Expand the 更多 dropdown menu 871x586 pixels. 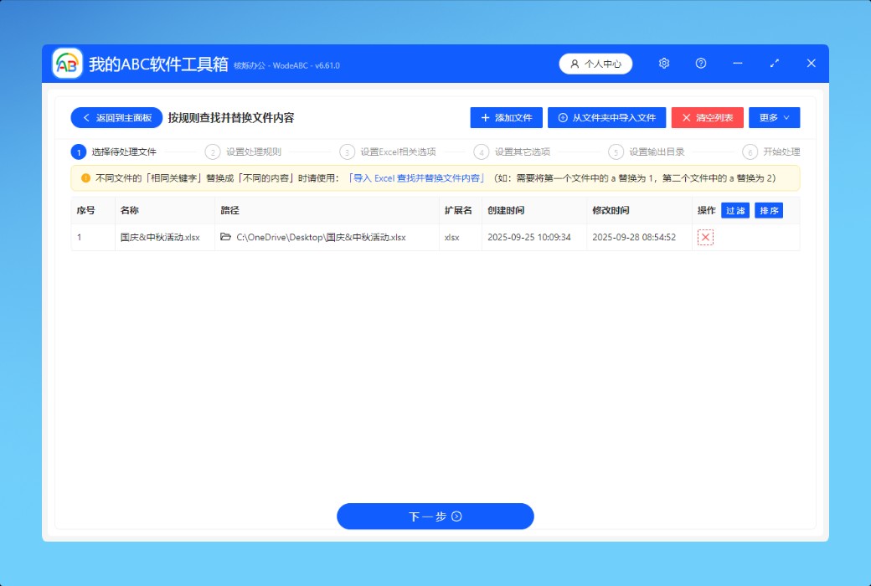(774, 118)
